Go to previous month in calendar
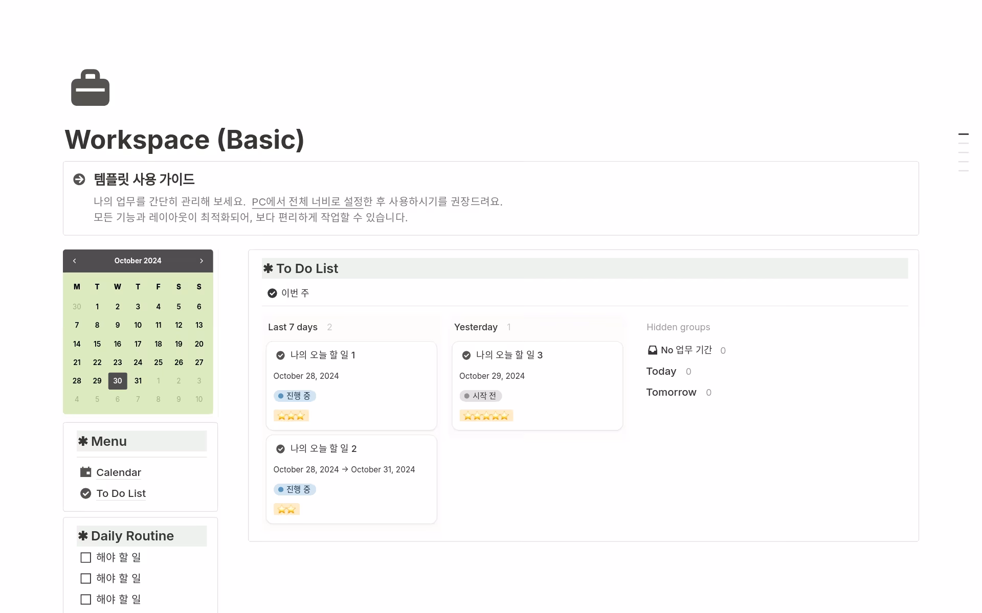The width and height of the screenshot is (982, 613). point(75,261)
